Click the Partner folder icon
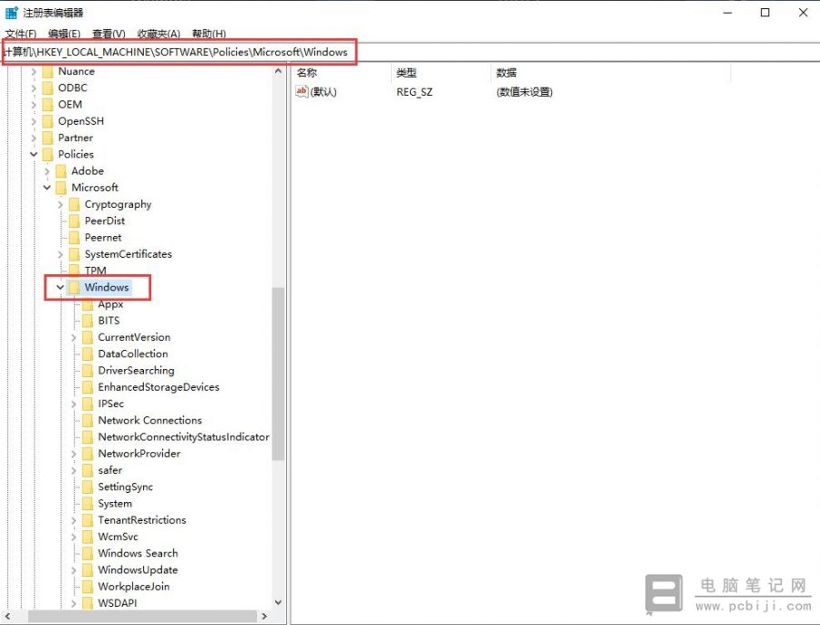820x625 pixels. [x=47, y=138]
